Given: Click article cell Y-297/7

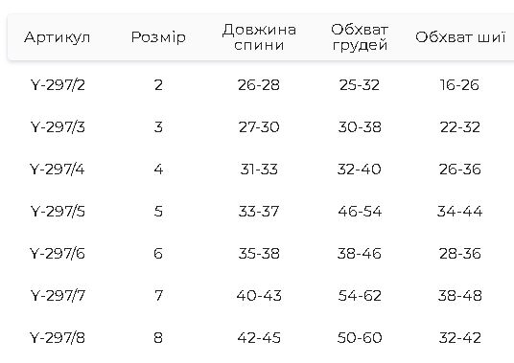Looking at the screenshot, I should [58, 296].
